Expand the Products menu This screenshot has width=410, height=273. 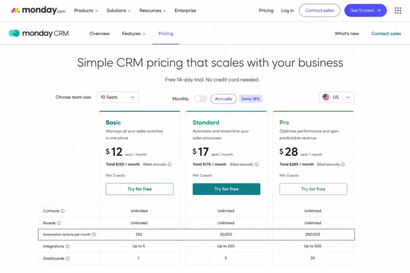tap(86, 10)
